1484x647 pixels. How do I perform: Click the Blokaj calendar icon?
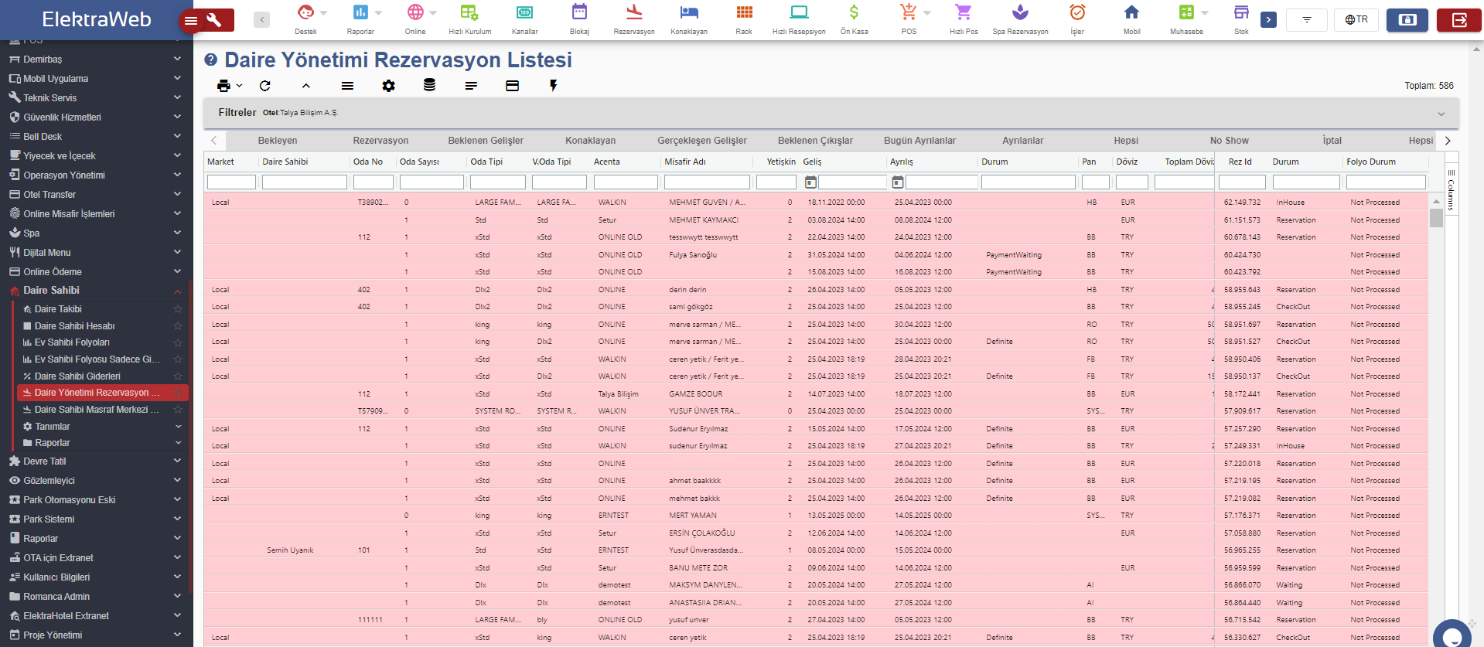(x=579, y=19)
